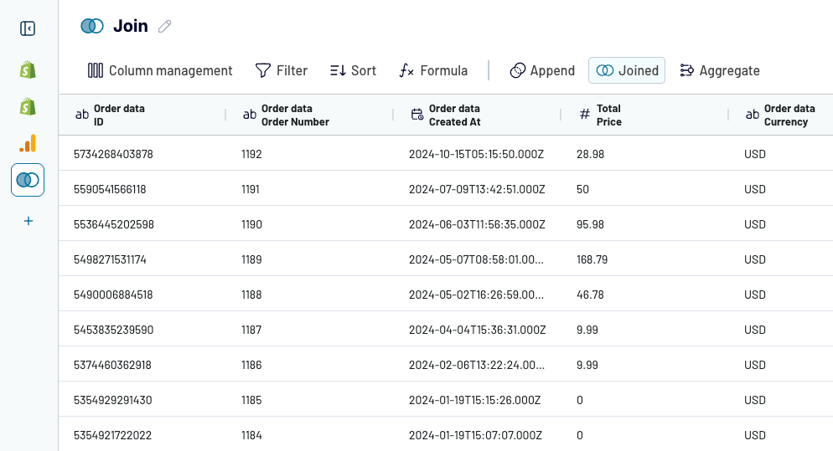Click order number 1189
This screenshot has height=451, width=833.
[x=251, y=259]
